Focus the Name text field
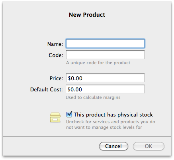This screenshot has width=174, height=160. click(105, 43)
